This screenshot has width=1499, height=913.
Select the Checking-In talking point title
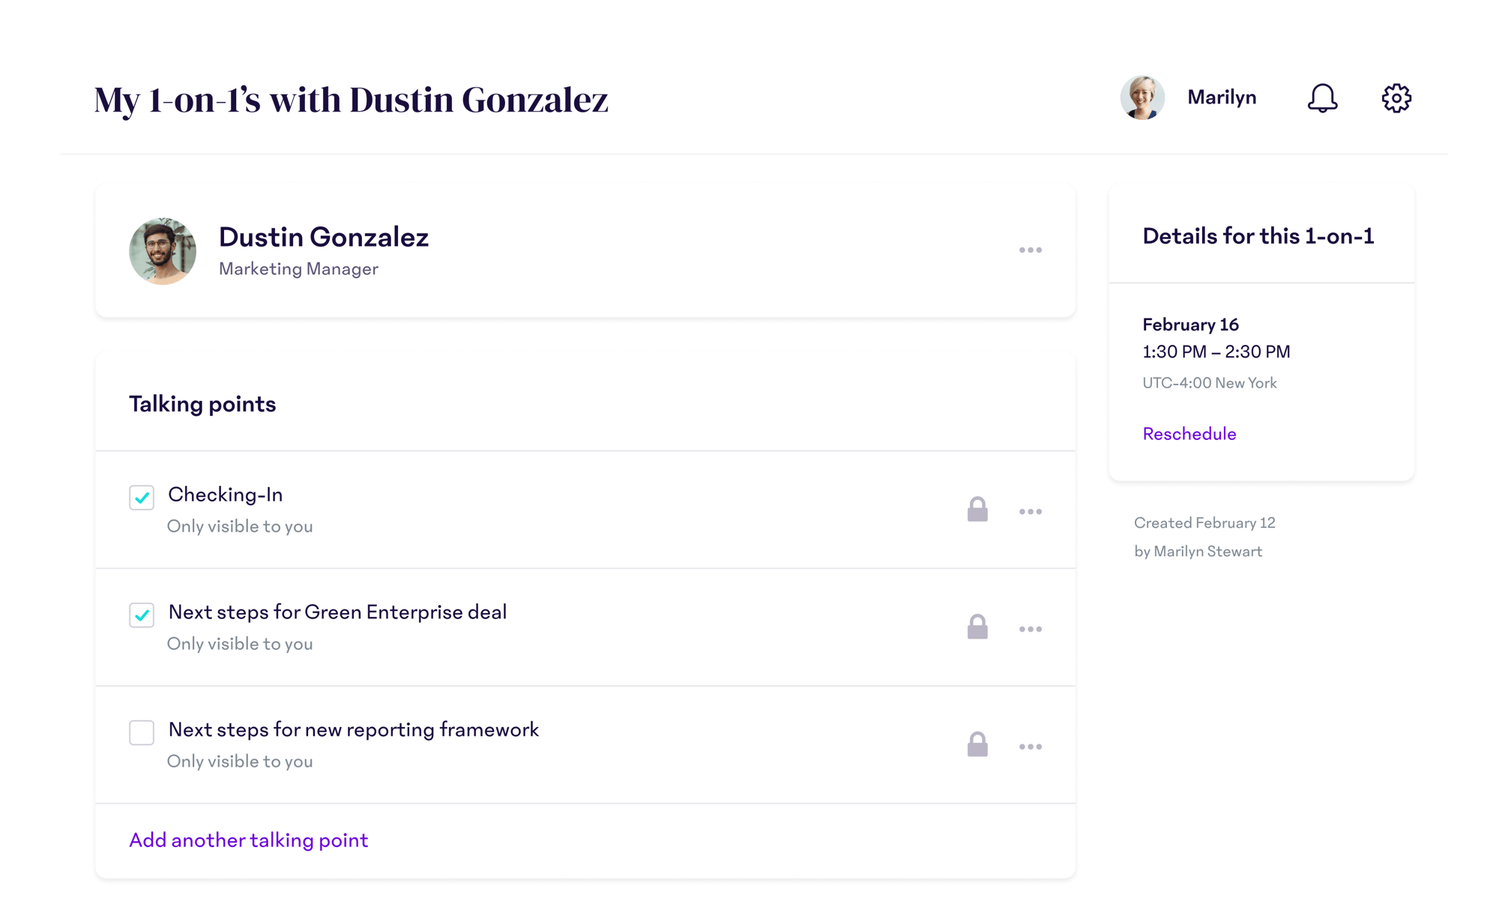[x=225, y=495]
